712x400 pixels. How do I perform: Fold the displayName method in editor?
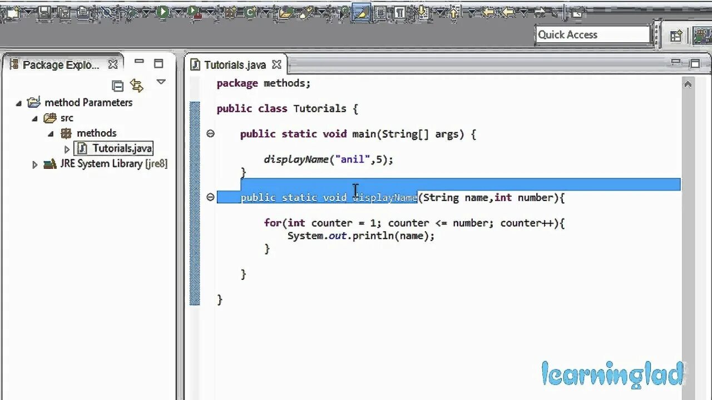pos(210,197)
